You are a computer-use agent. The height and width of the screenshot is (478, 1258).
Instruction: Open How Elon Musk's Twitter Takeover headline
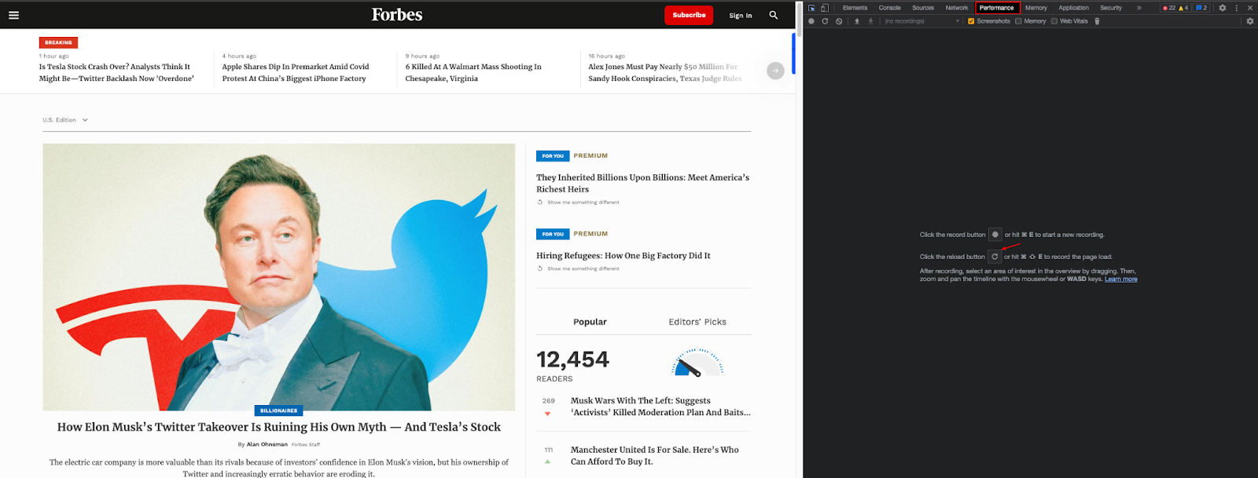point(279,427)
